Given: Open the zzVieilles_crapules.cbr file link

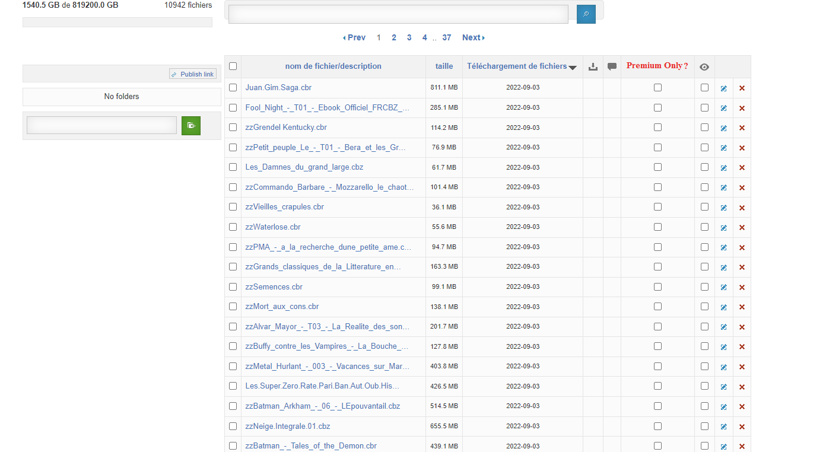Looking at the screenshot, I should click(285, 207).
